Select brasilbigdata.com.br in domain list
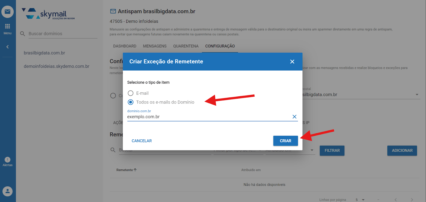Screen dimensions: 426x202 [44, 53]
